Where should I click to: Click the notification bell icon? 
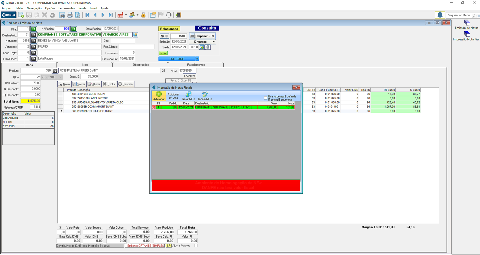440,15
